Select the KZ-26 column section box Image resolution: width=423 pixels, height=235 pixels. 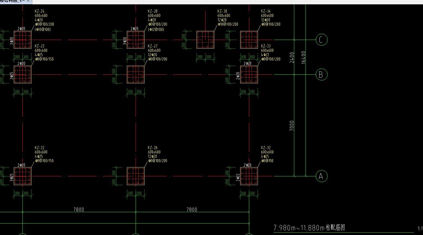[136, 176]
